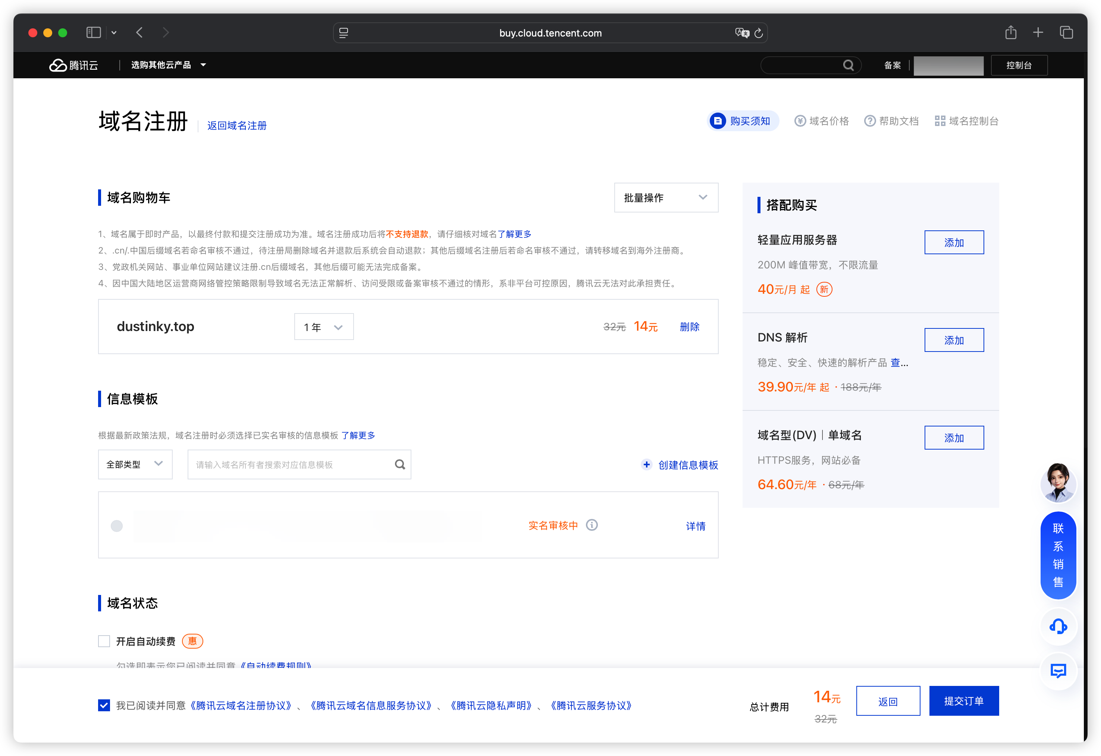
Task: Go back with the browser back arrow
Action: point(139,33)
